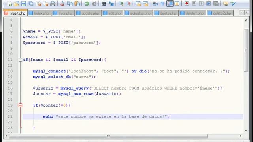Click the Save All toolbar icon
The width and height of the screenshot is (253, 142).
31,4
